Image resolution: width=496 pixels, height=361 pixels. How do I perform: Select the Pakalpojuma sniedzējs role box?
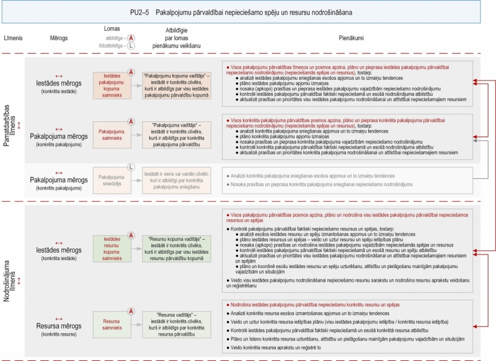pyautogui.click(x=112, y=180)
